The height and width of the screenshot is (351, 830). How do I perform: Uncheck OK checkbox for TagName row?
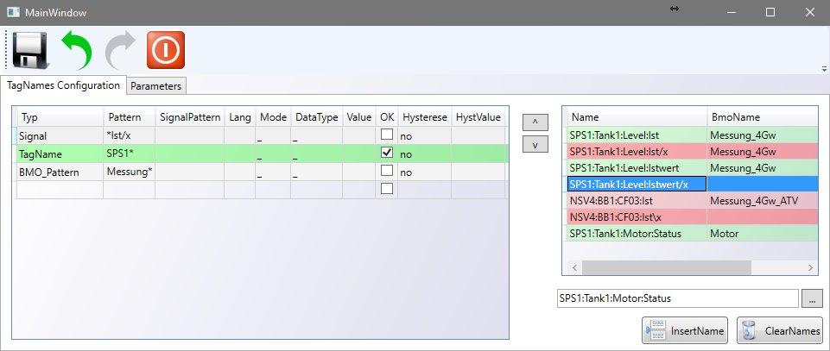click(x=387, y=153)
